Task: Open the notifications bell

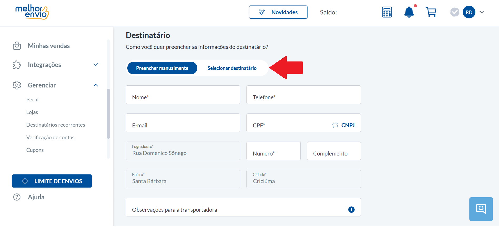Action: click(x=409, y=12)
